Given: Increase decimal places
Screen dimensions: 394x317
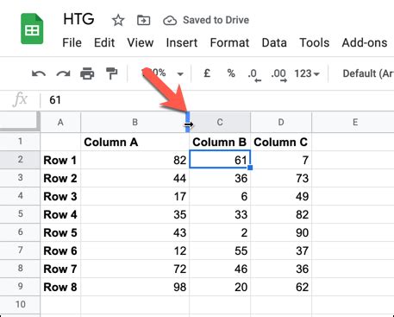Looking at the screenshot, I should pyautogui.click(x=278, y=75).
